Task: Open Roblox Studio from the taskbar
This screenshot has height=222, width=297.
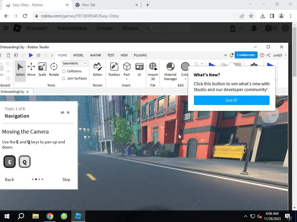Action: (78, 216)
